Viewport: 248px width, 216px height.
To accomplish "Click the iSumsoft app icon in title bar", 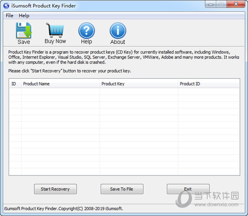I will click(6, 6).
